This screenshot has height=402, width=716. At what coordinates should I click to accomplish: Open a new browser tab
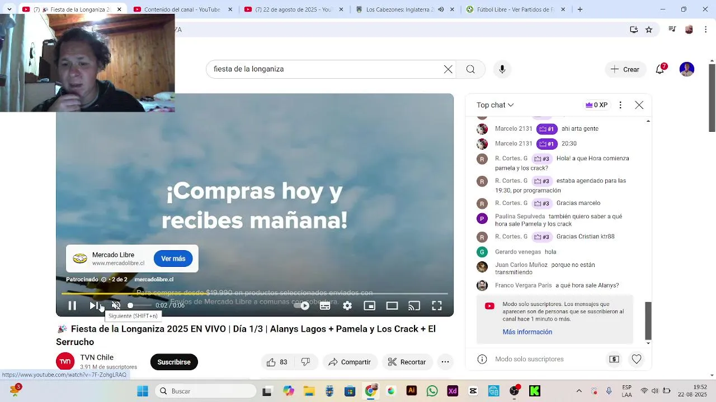580,9
